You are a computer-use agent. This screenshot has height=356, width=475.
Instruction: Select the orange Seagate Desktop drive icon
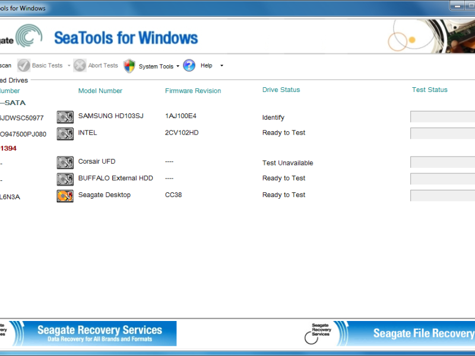click(65, 196)
